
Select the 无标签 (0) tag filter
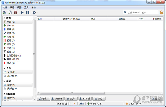click(18, 89)
